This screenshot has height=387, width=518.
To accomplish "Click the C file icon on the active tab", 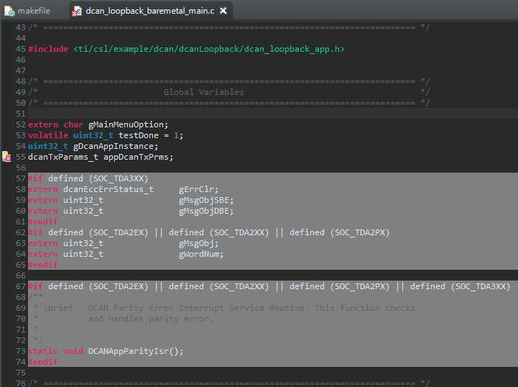I will (77, 12).
